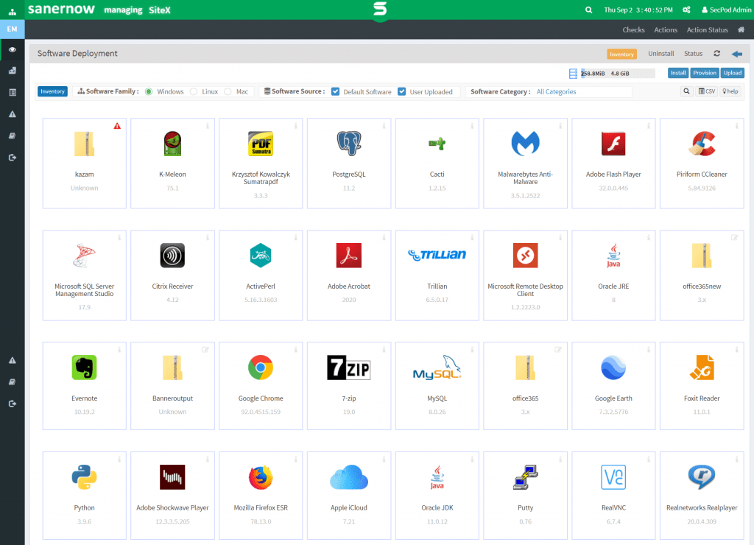754x545 pixels.
Task: Open the organization tree icon above EM
Action: pyautogui.click(x=13, y=11)
